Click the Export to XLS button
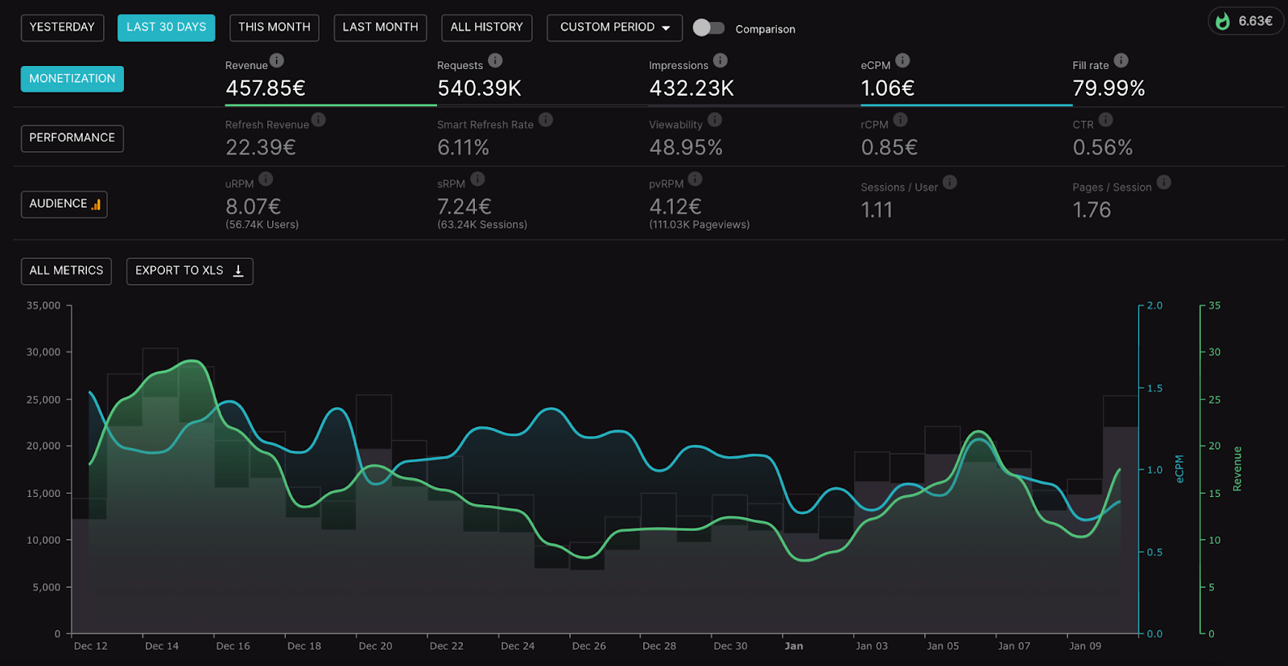1288x666 pixels. pyautogui.click(x=189, y=271)
